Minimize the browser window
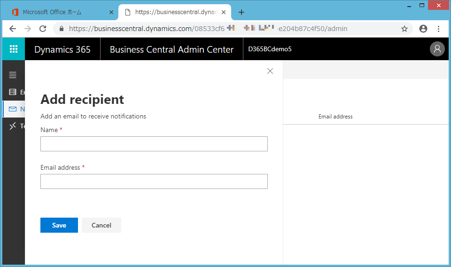Screen dimensions: 451x267 click(x=409, y=6)
